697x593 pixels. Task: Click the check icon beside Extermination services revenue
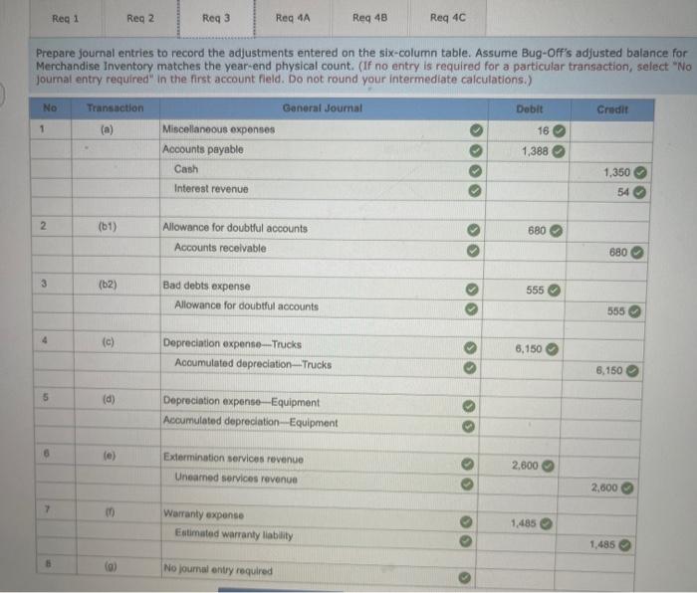coord(467,464)
